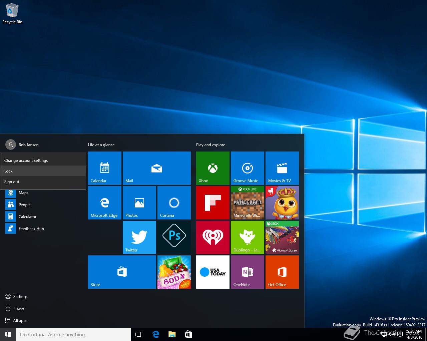
Task: Launch the Flipboard tile
Action: pyautogui.click(x=213, y=203)
